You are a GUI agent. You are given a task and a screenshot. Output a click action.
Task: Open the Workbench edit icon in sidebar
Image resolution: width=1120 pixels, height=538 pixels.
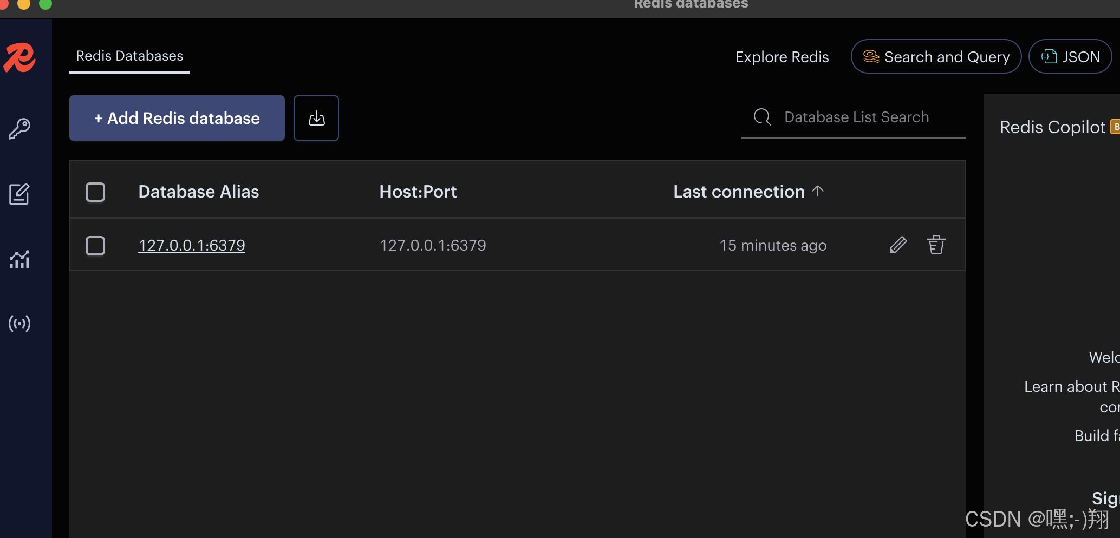(x=19, y=194)
